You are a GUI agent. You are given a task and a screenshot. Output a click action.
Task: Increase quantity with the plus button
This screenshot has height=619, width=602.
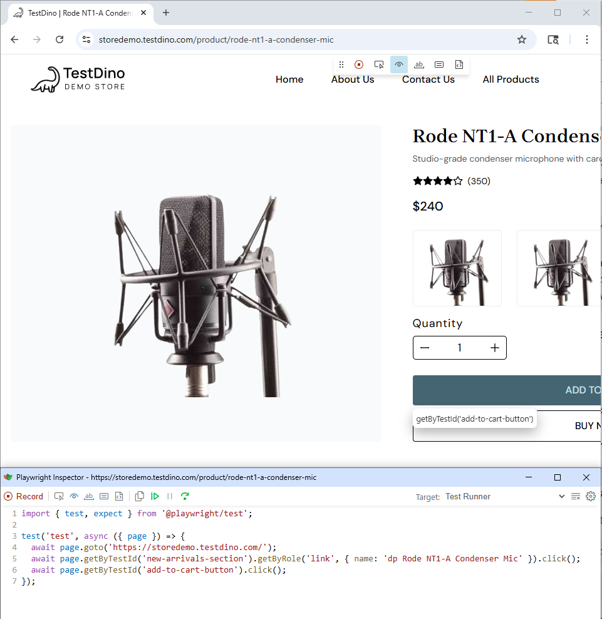tap(495, 348)
